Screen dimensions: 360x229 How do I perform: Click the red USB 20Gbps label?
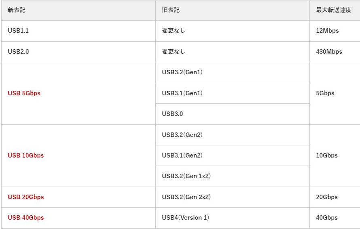(26, 197)
